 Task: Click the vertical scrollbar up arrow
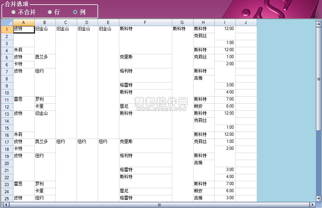coord(318,24)
